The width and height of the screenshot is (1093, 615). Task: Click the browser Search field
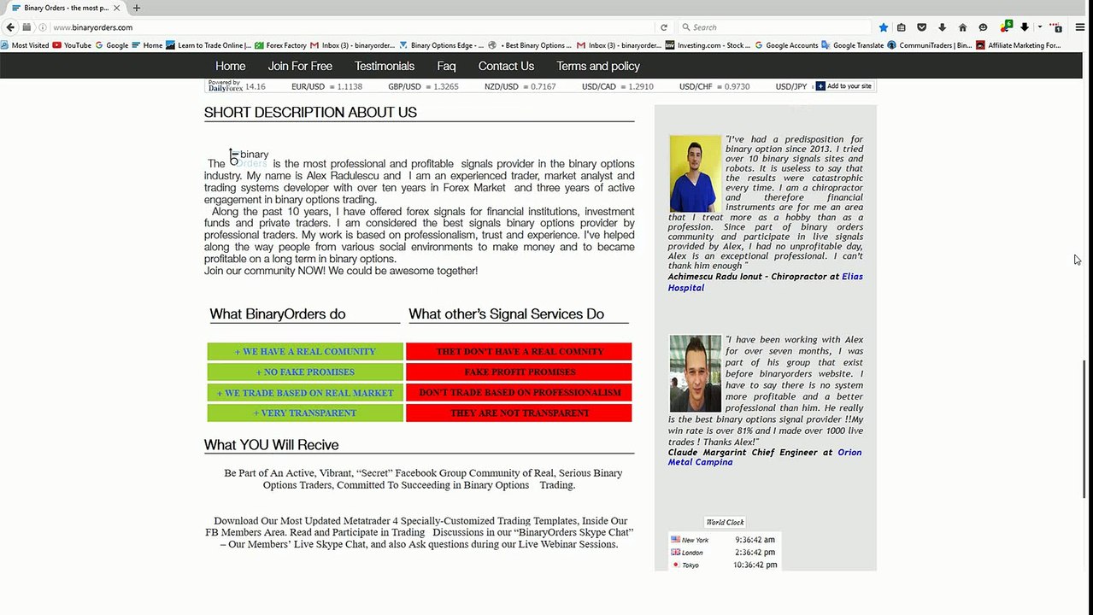click(x=773, y=27)
